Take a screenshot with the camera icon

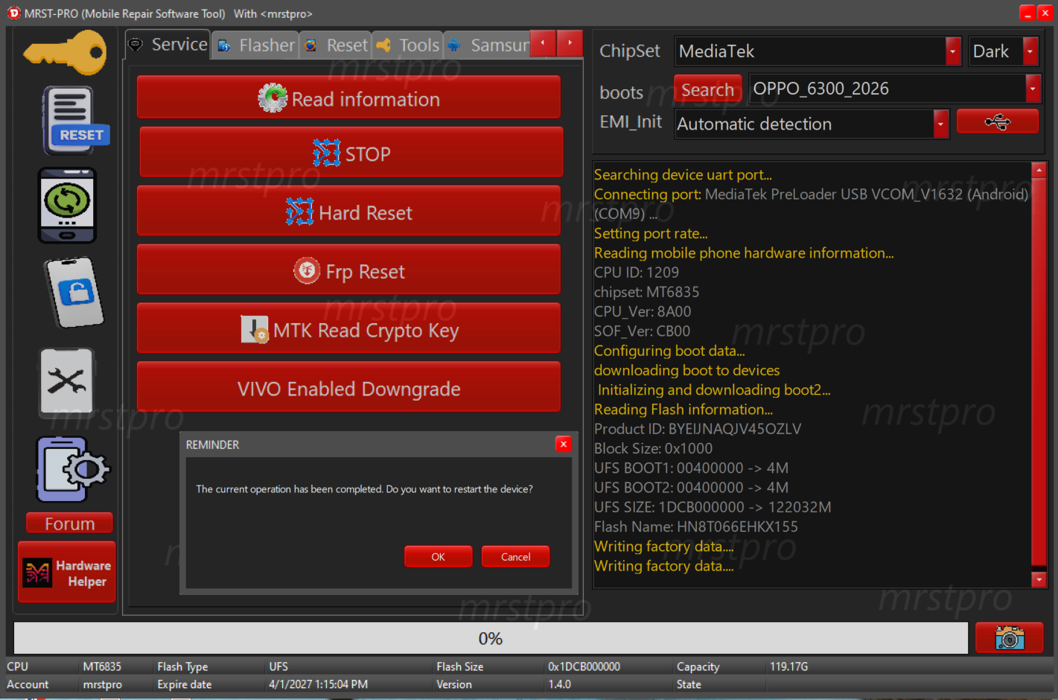click(1009, 638)
